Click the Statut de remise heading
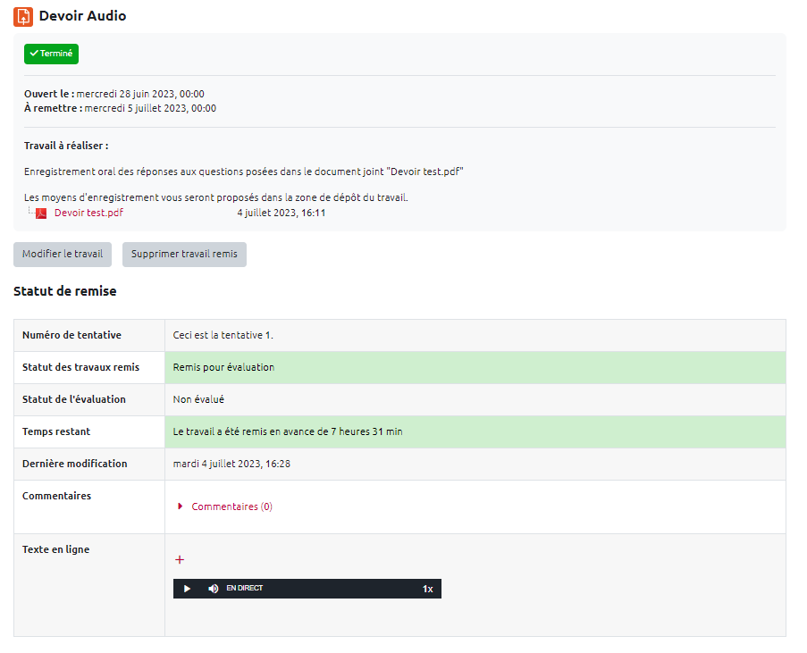Image resolution: width=807 pixels, height=653 pixels. point(64,291)
